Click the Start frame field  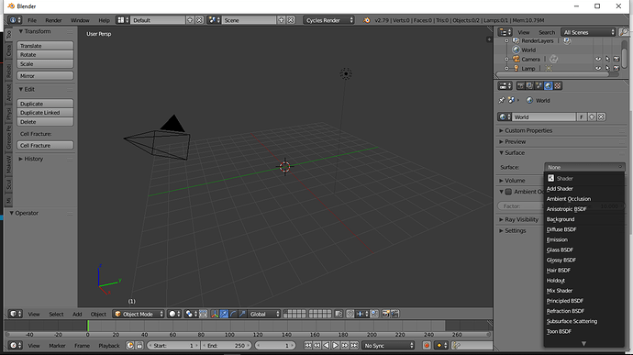(x=173, y=345)
